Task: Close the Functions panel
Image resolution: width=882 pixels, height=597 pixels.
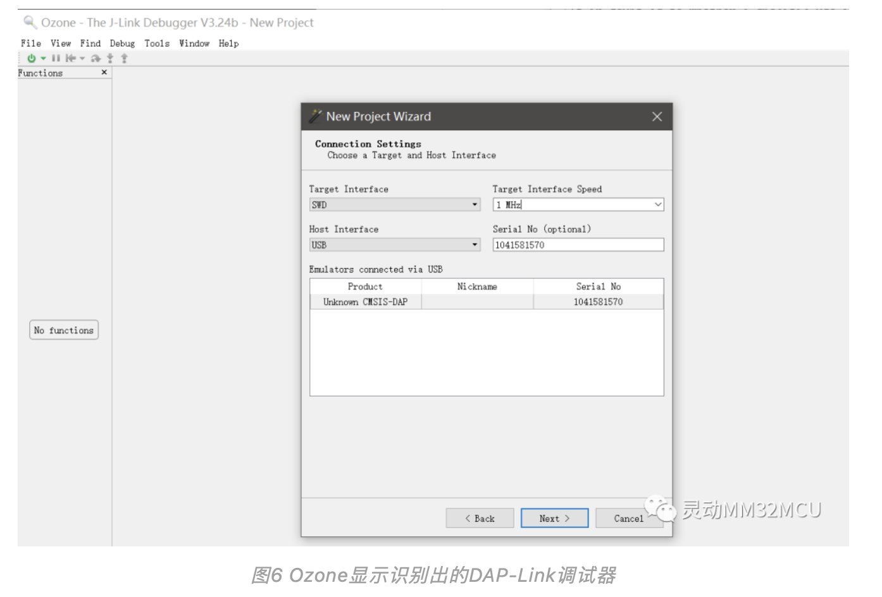Action: [104, 73]
